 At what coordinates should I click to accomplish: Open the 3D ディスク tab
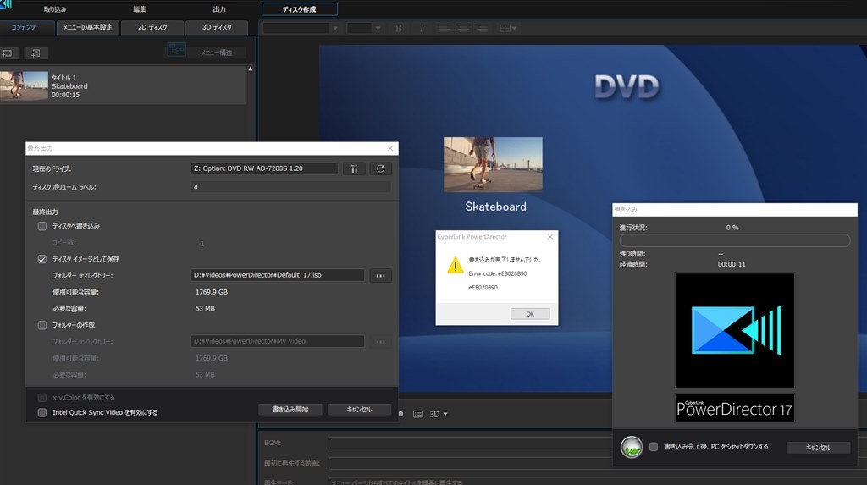217,27
